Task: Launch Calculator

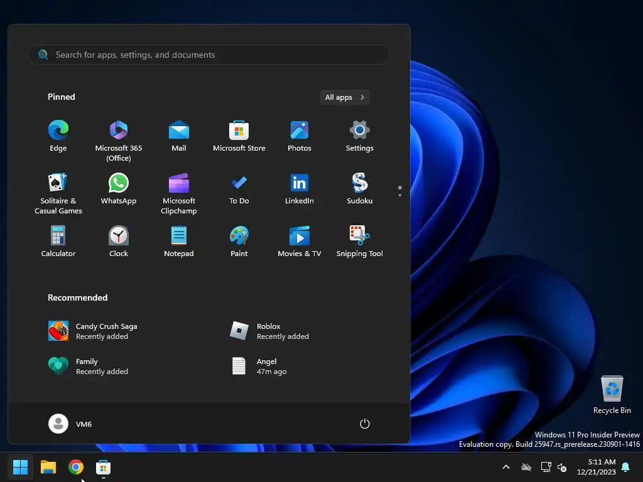Action: click(x=58, y=242)
